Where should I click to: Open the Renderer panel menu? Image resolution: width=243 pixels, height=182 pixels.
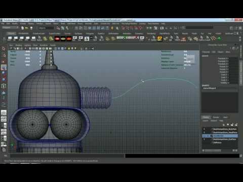[x=44, y=45]
